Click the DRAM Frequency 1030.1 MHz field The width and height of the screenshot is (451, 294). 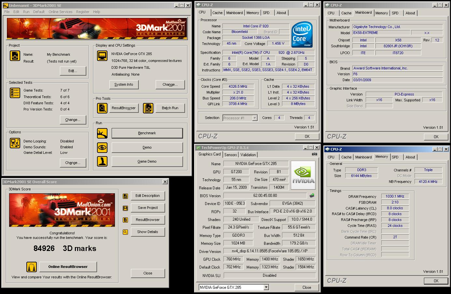point(395,196)
